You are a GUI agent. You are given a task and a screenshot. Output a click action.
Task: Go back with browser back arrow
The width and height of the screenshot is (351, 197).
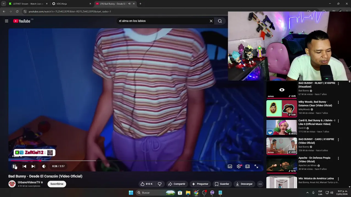click(x=4, y=11)
